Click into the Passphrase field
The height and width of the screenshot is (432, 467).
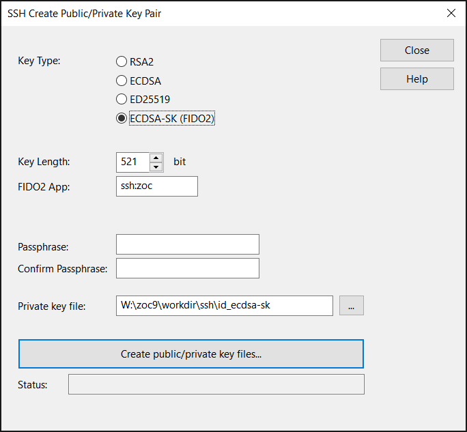[187, 244]
